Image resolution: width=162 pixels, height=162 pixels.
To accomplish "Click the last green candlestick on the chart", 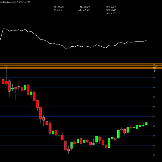I will [146, 123].
